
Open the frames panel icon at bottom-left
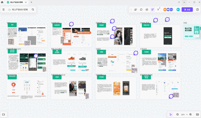[4, 114]
